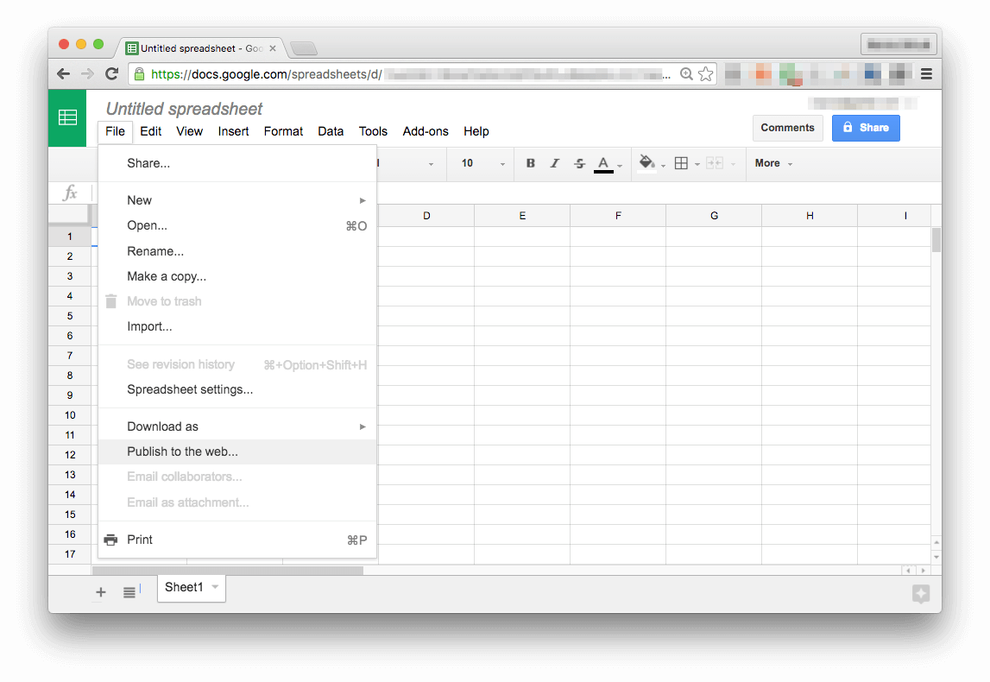Open the fill color swatch menu
Viewport: 990px width, 682px height.
[647, 163]
